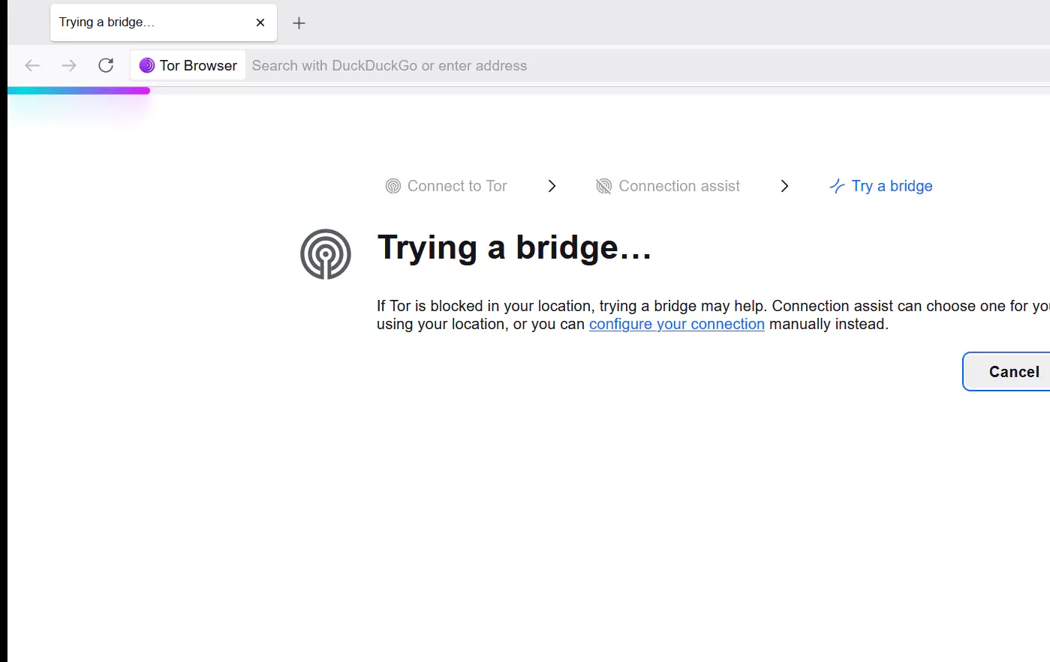Click the large Tor onion logo
Screen dimensions: 1050x662
(x=326, y=254)
